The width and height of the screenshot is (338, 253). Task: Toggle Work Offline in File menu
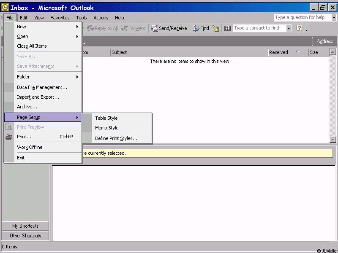tap(30, 147)
